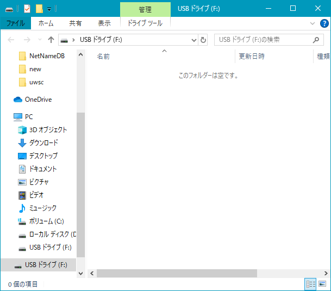Screen dimensions: 331x291
Task: Sort by the 種類 column header
Action: tap(322, 57)
